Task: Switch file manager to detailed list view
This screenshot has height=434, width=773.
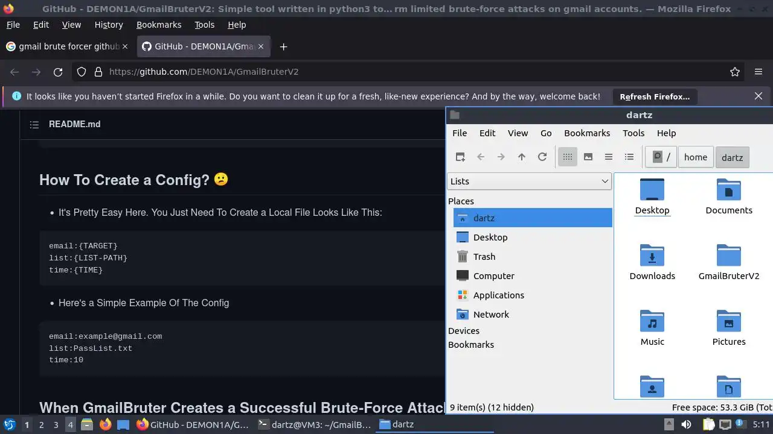Action: [629, 157]
